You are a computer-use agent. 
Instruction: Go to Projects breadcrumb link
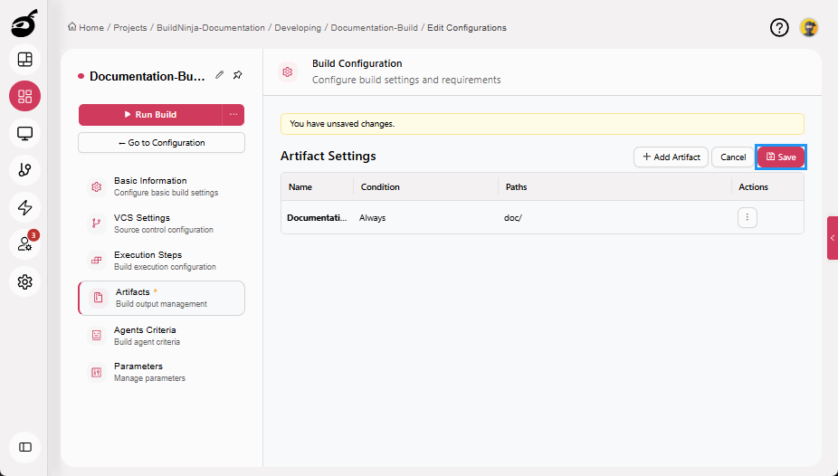130,27
